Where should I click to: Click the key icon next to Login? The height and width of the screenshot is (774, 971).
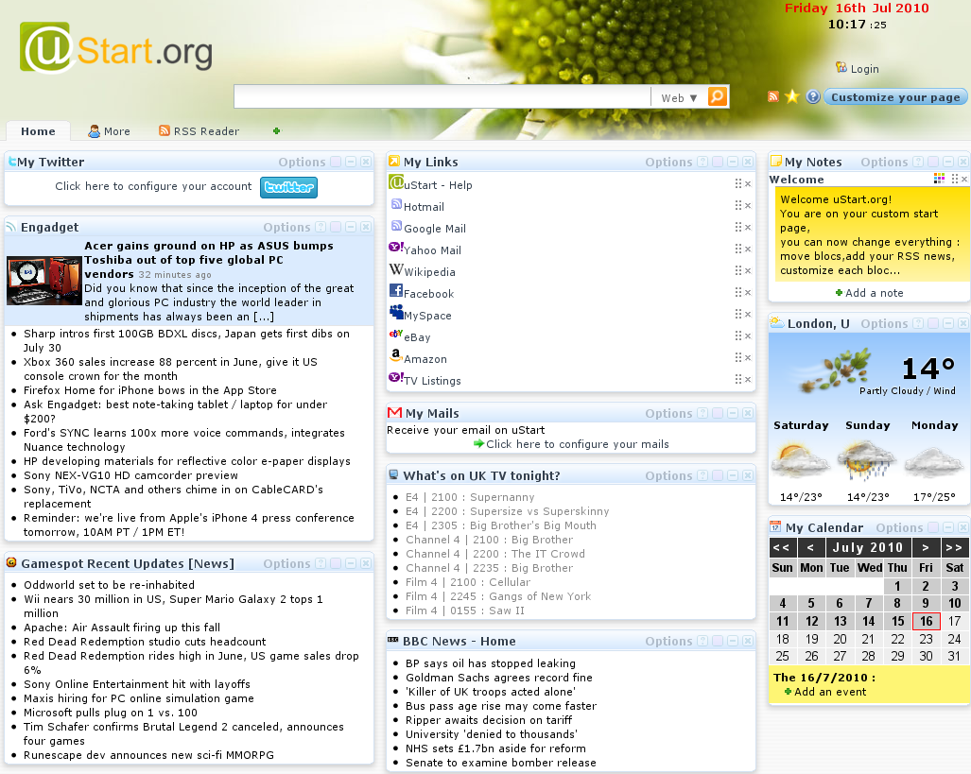(841, 67)
